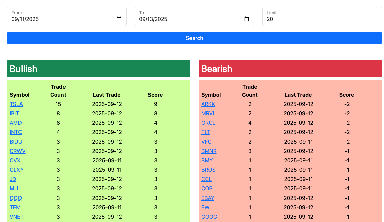
Task: Open the EBAY symbol link
Action: click(208, 198)
